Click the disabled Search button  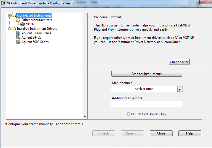pos(132,133)
